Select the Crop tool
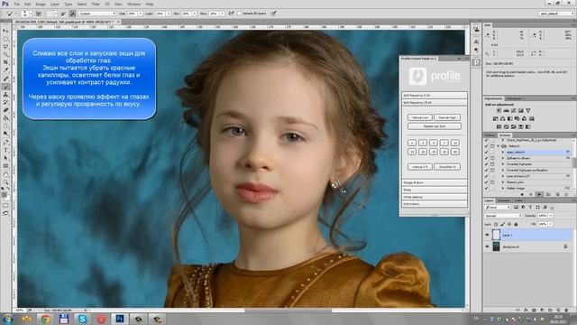This screenshot has width=577, height=325. pyautogui.click(x=5, y=62)
